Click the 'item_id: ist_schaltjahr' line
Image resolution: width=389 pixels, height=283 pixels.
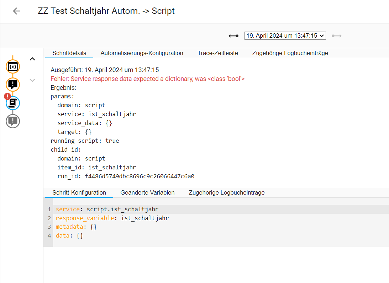(x=97, y=167)
